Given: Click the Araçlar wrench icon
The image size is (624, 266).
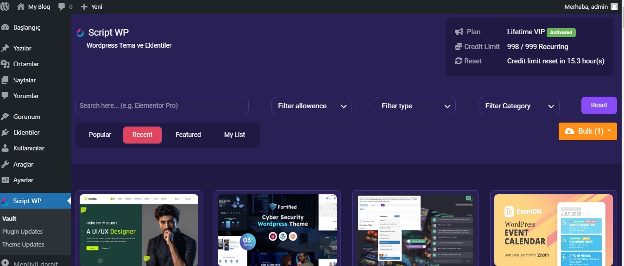Looking at the screenshot, I should click(x=6, y=164).
